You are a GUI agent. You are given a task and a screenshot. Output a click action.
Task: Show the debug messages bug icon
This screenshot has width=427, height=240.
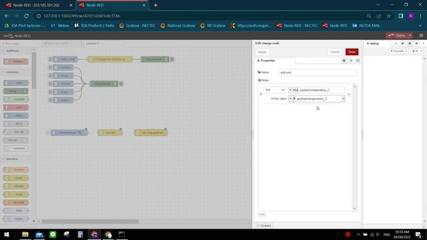click(409, 43)
